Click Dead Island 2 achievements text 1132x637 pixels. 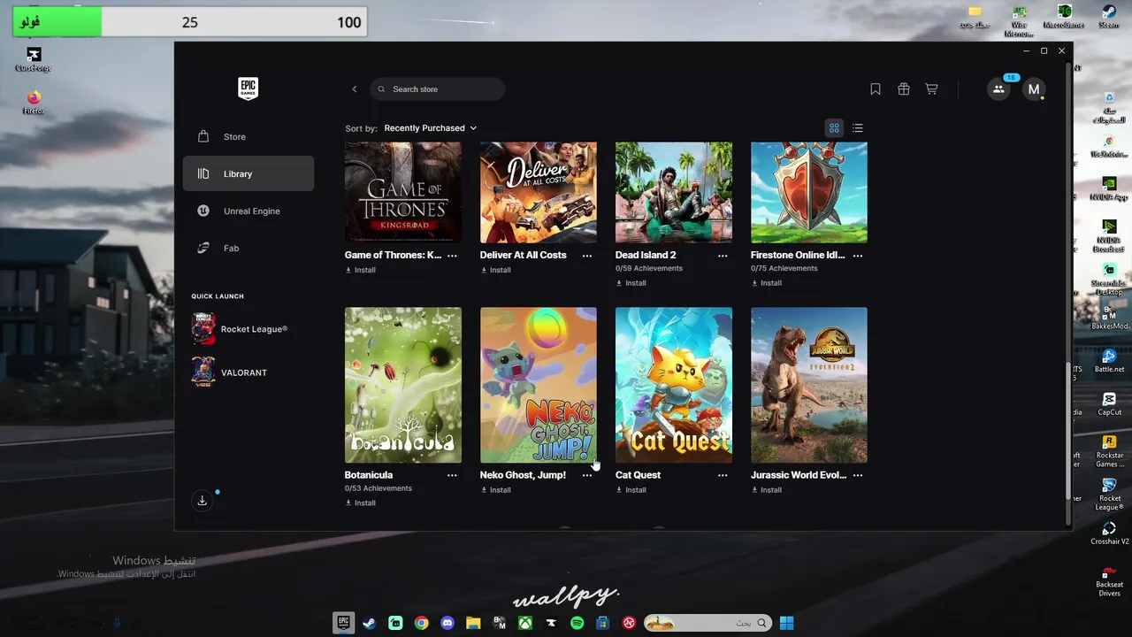[x=649, y=268]
